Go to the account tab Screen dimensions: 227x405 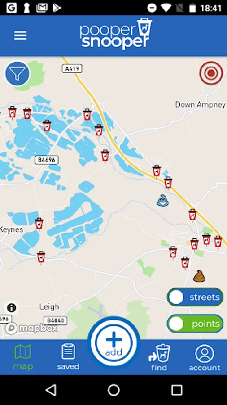point(205,357)
